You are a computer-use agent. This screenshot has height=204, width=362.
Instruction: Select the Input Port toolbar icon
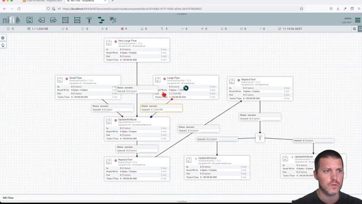[x=41, y=20]
